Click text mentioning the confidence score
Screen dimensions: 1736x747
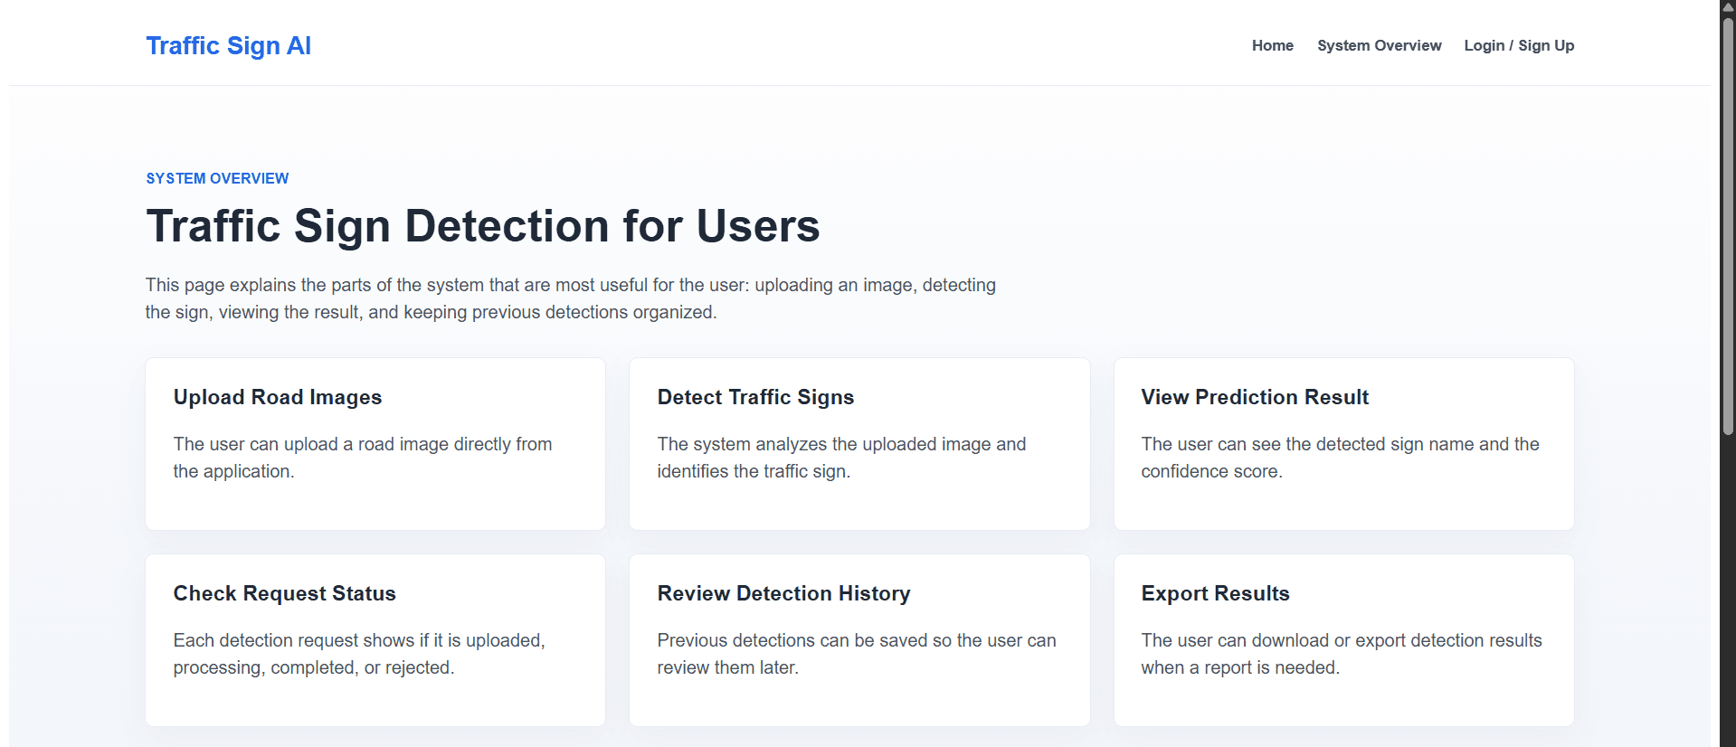click(x=1340, y=458)
